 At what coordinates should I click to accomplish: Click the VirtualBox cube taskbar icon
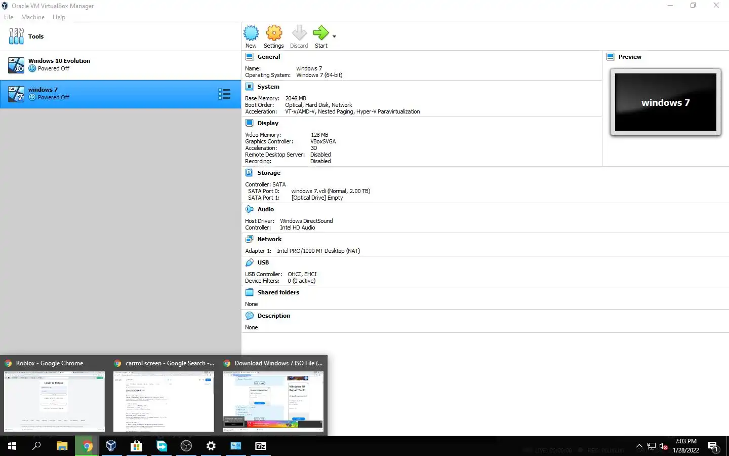coord(111,446)
